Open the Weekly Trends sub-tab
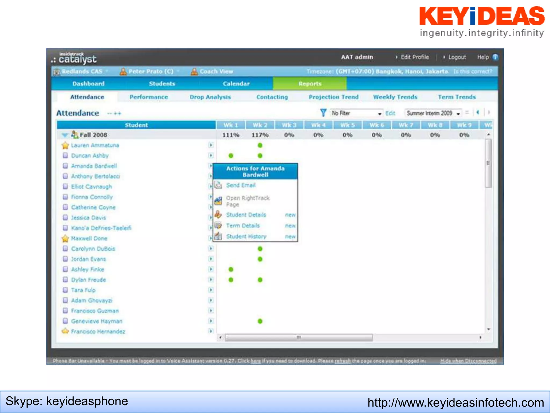550x413 pixels. [395, 97]
